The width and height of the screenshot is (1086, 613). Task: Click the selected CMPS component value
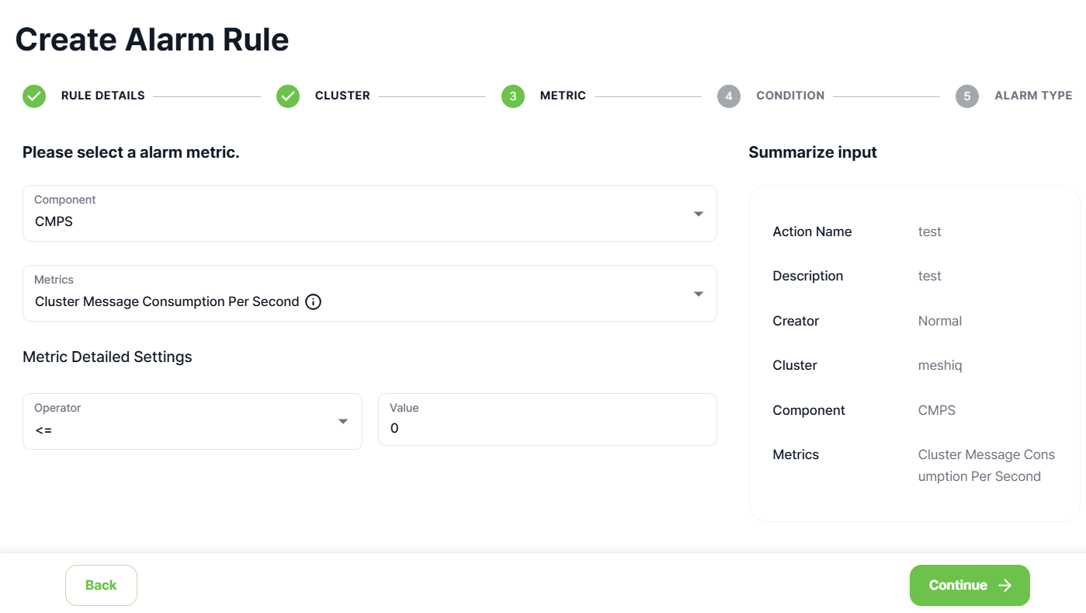coord(54,221)
